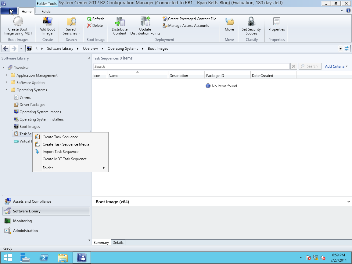Open File Explorer from the taskbar
Viewport: 352px width, 264px height.
pyautogui.click(x=63, y=258)
